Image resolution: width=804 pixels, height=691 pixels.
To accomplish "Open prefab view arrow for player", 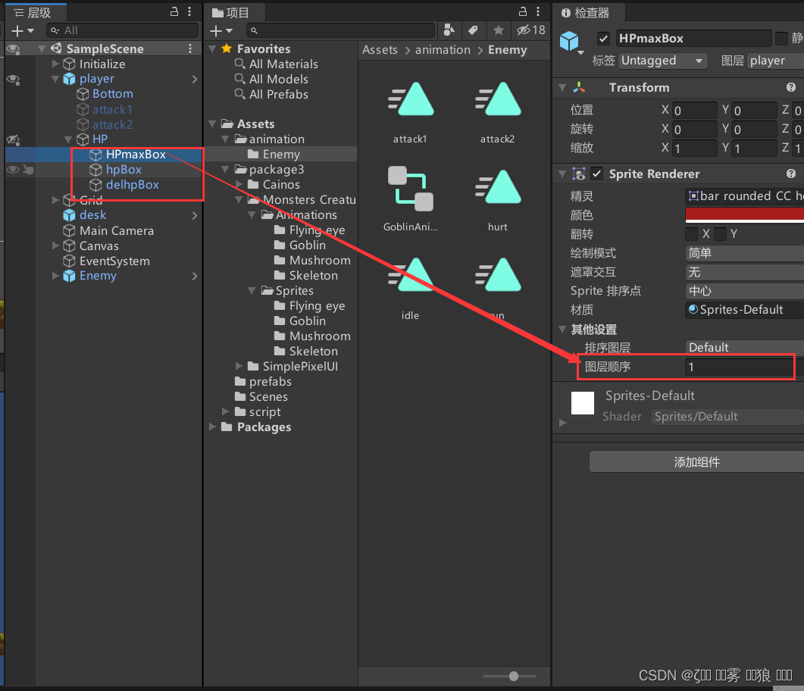I will pyautogui.click(x=194, y=79).
